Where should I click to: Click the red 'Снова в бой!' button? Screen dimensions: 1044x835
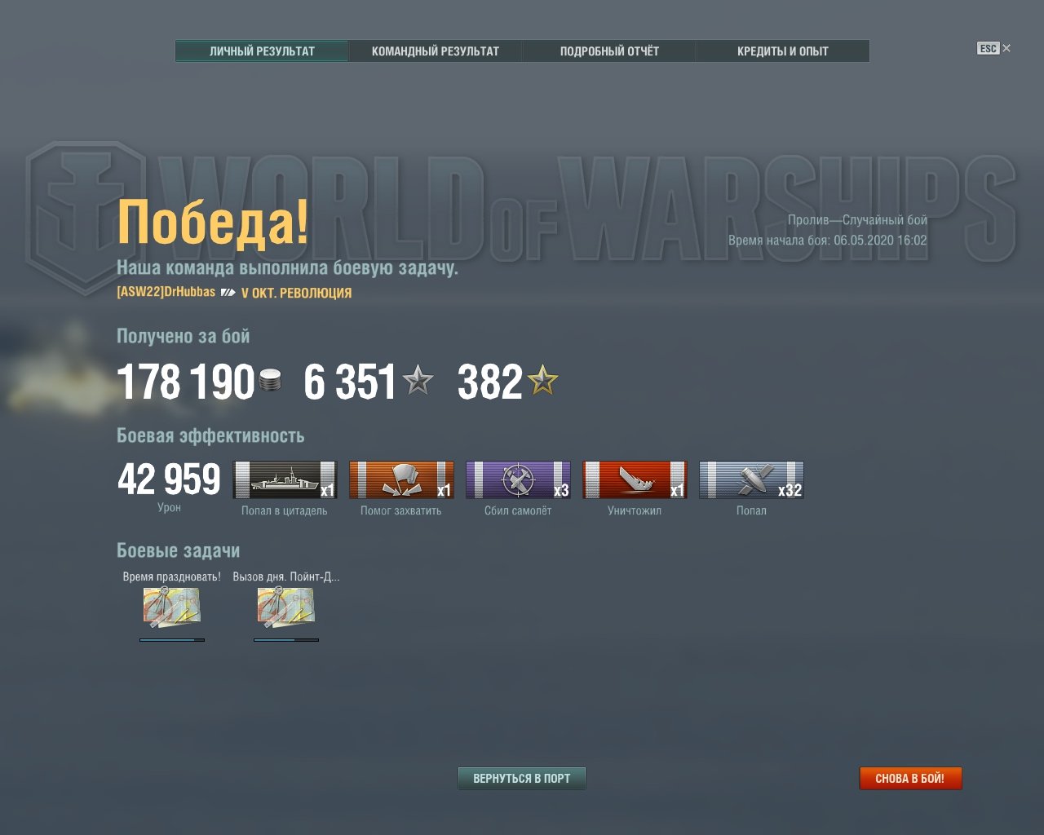pyautogui.click(x=910, y=779)
